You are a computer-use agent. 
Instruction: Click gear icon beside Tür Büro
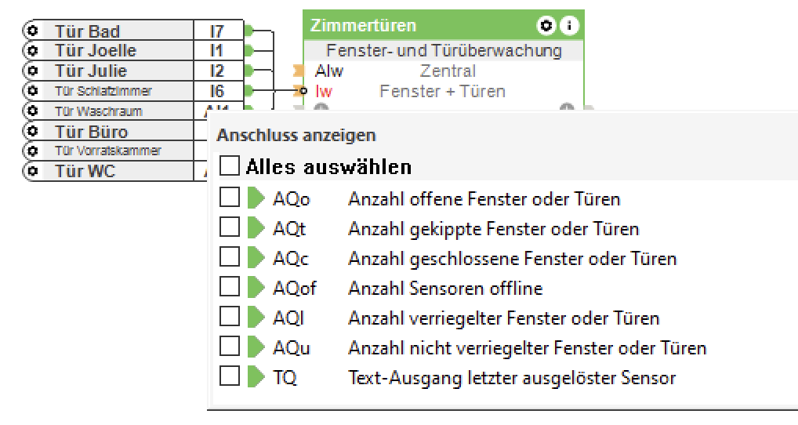click(33, 131)
